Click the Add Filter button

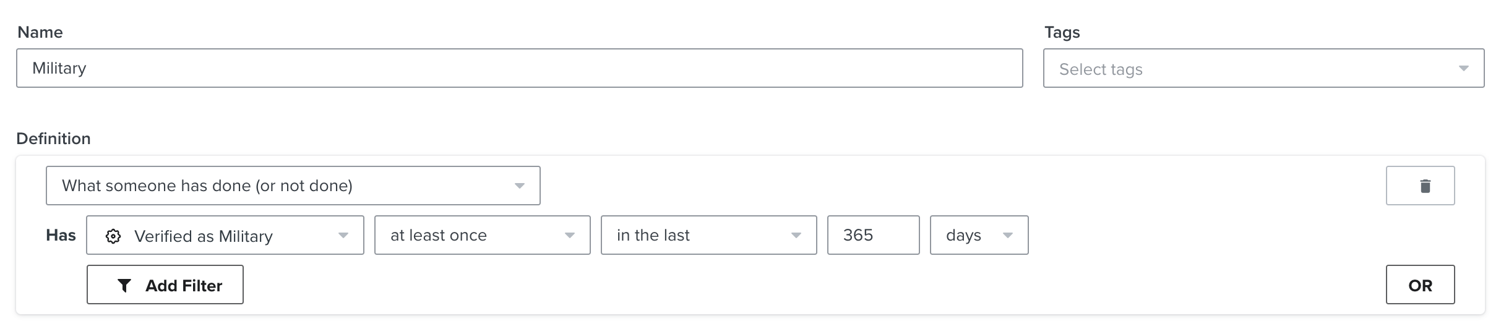165,285
